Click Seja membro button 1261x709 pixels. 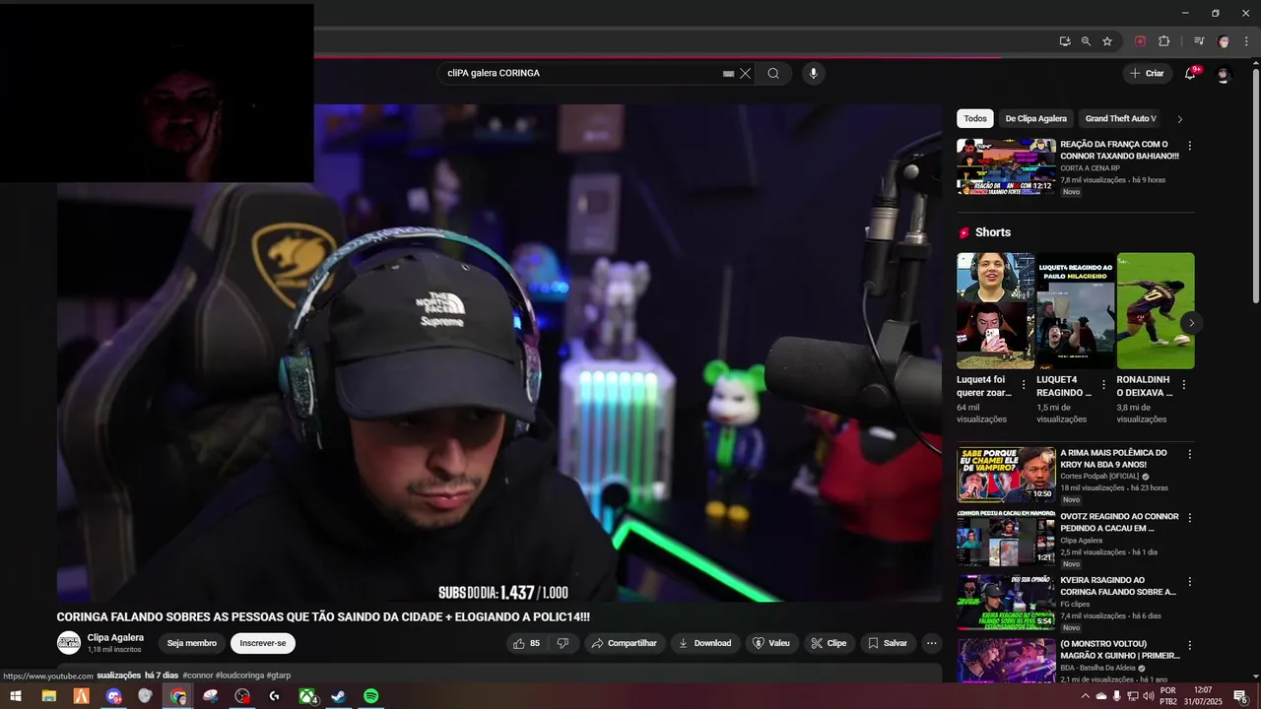tap(191, 643)
